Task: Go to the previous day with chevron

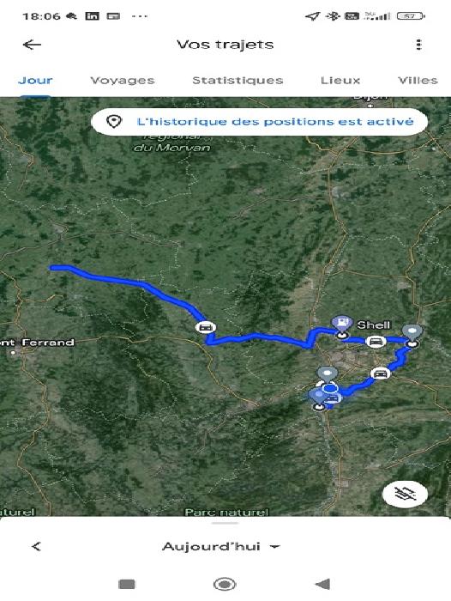Action: pos(36,546)
